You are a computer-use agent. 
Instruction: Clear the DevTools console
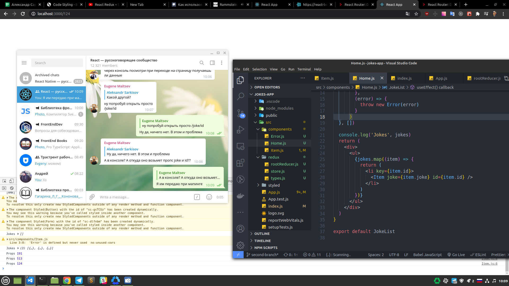12,188
